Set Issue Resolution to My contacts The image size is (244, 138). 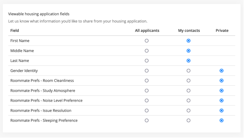[x=188, y=110]
